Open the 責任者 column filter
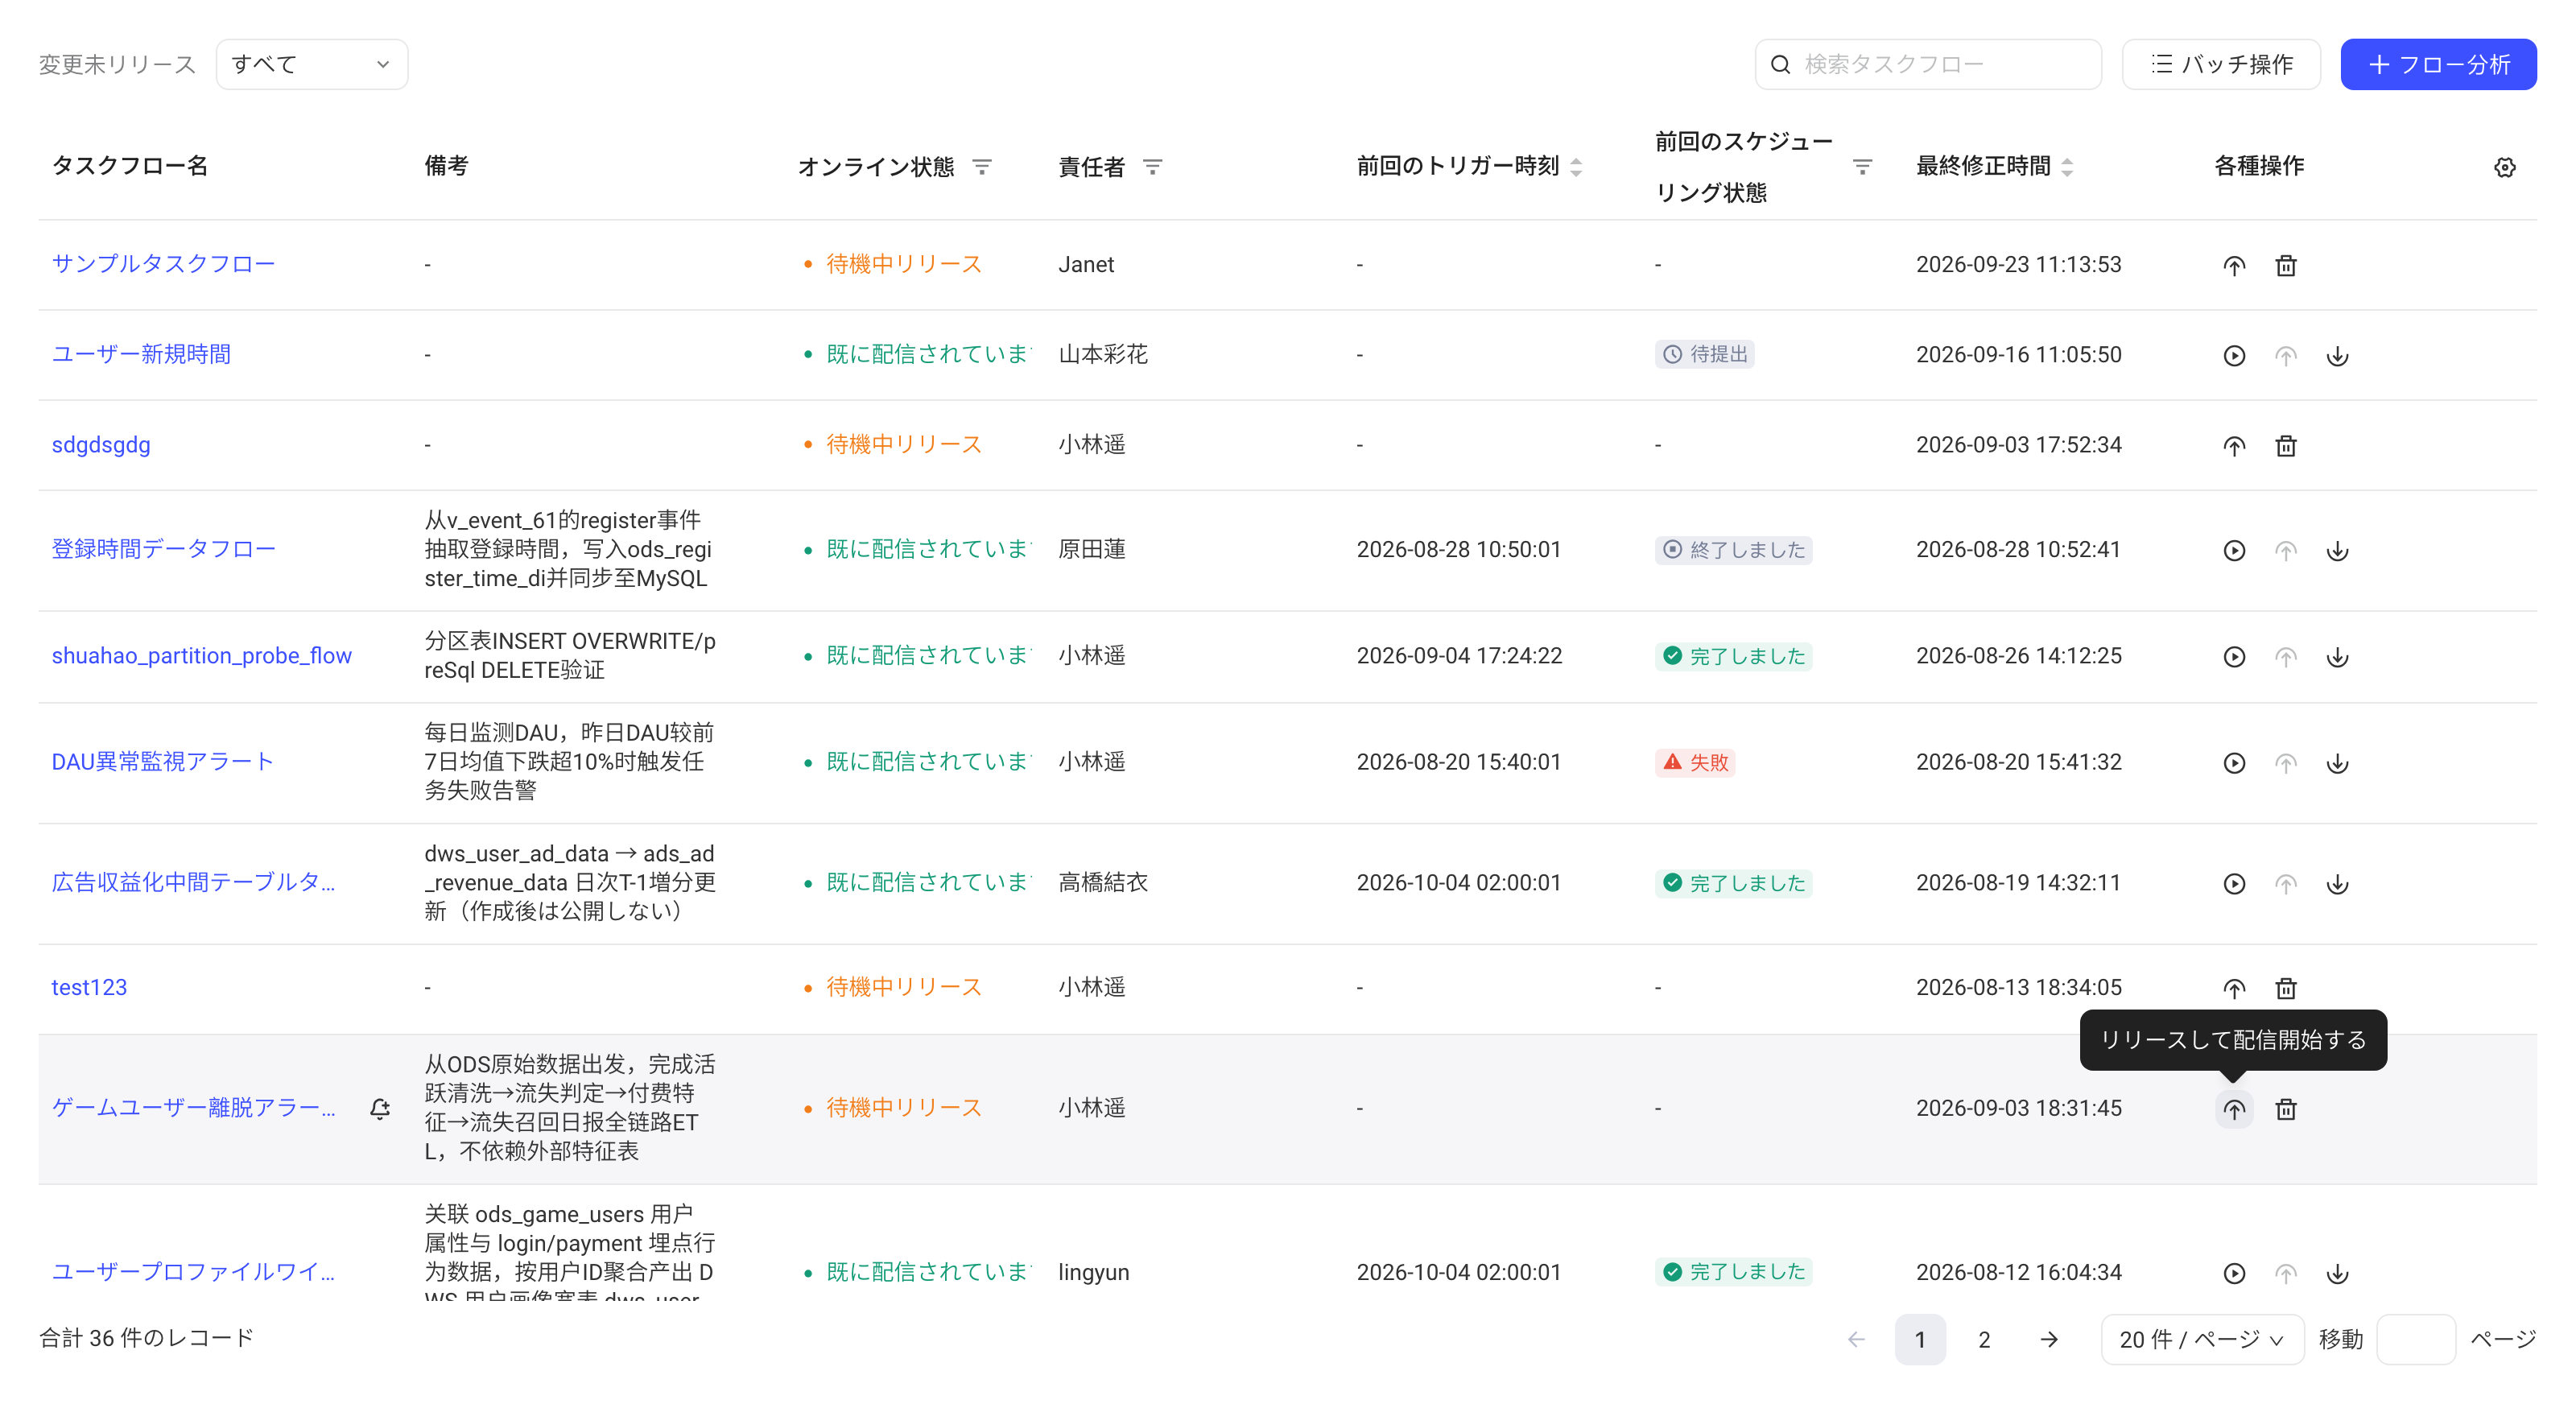The height and width of the screenshot is (1404, 2576). pos(1152,166)
